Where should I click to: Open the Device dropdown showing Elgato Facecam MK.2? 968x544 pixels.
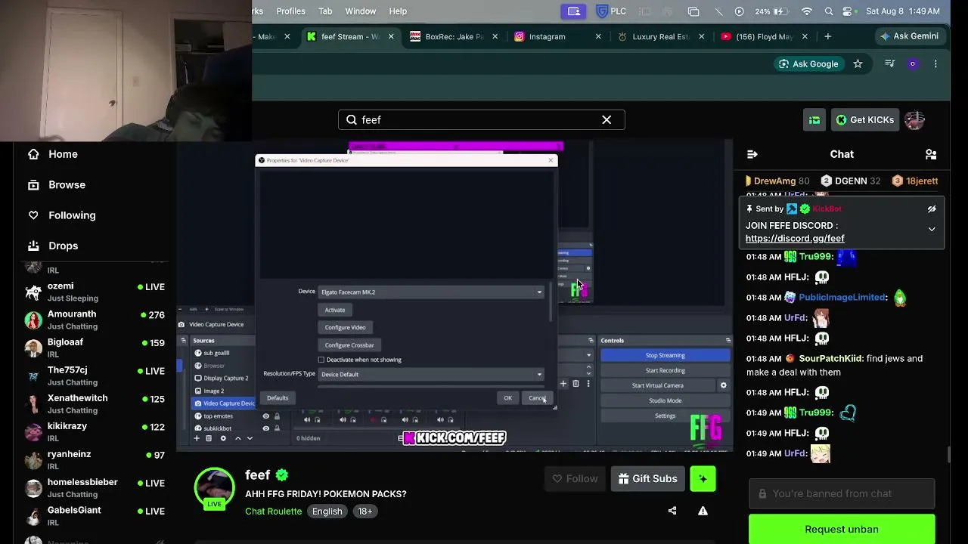coord(431,292)
